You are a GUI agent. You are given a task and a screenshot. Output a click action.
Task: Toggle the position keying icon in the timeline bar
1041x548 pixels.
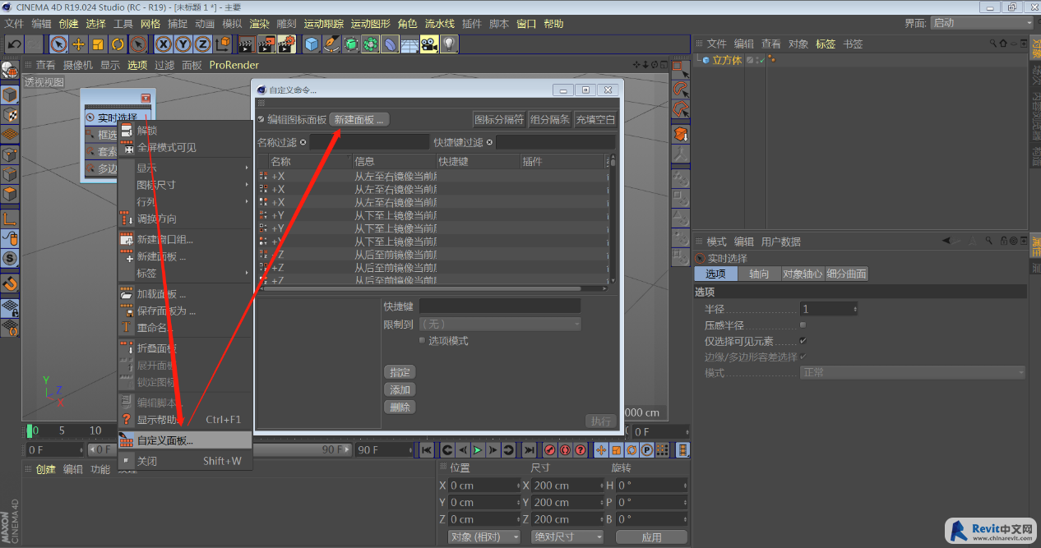click(x=600, y=450)
